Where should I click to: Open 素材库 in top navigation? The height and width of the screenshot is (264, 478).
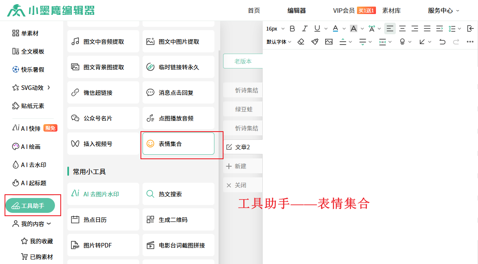[x=391, y=11]
